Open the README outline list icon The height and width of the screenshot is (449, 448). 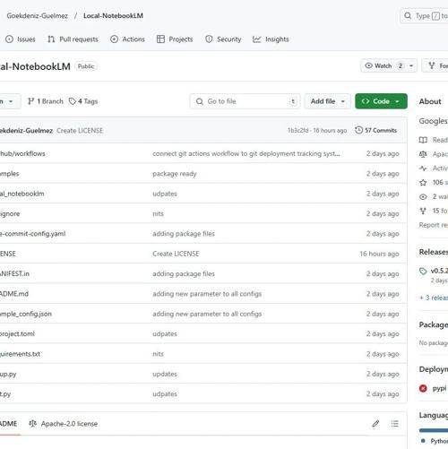coord(394,424)
